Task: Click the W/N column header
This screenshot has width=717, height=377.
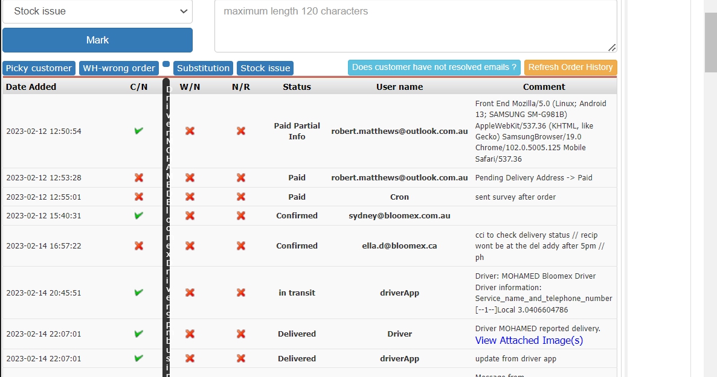Action: coord(190,87)
